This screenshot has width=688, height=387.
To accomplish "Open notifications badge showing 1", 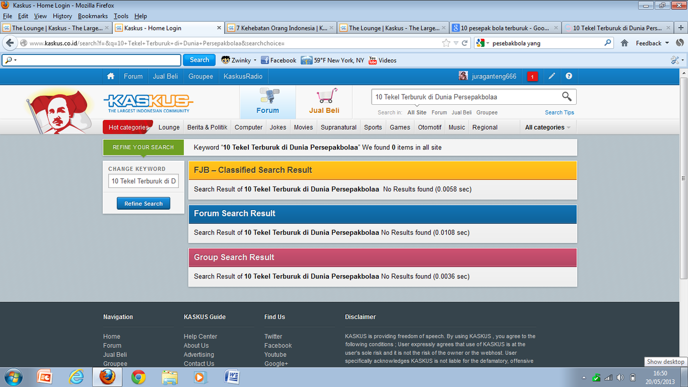I will (x=532, y=76).
